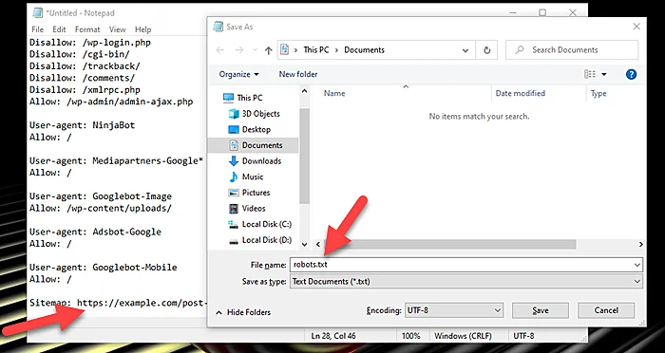This screenshot has height=353, width=665.
Task: Close the Save As dialog
Action: [636, 27]
